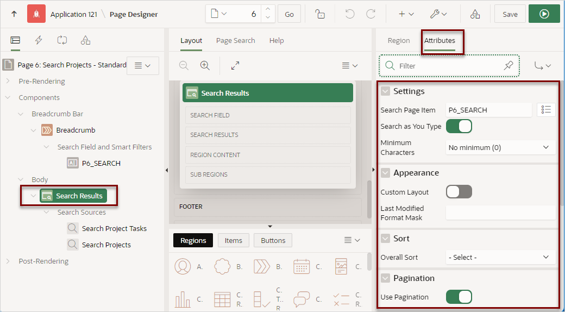Click the Undo icon
565x312 pixels.
[349, 14]
